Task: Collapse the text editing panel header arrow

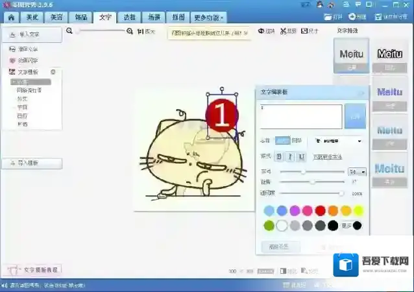Action: [361, 93]
